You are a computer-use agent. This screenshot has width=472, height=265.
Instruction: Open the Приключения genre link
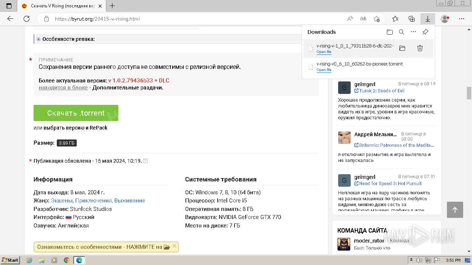coord(93,201)
